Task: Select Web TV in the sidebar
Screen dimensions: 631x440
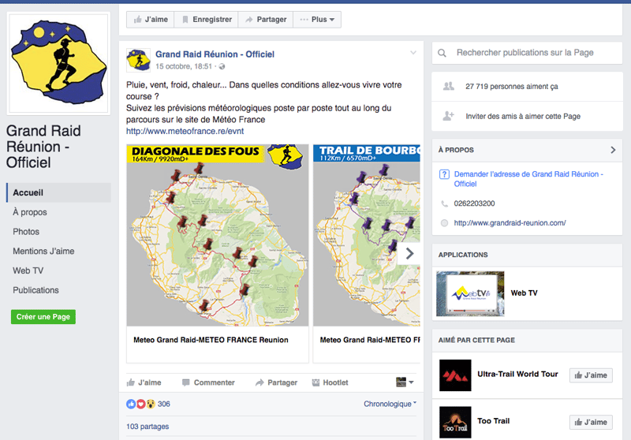Action: click(x=28, y=270)
